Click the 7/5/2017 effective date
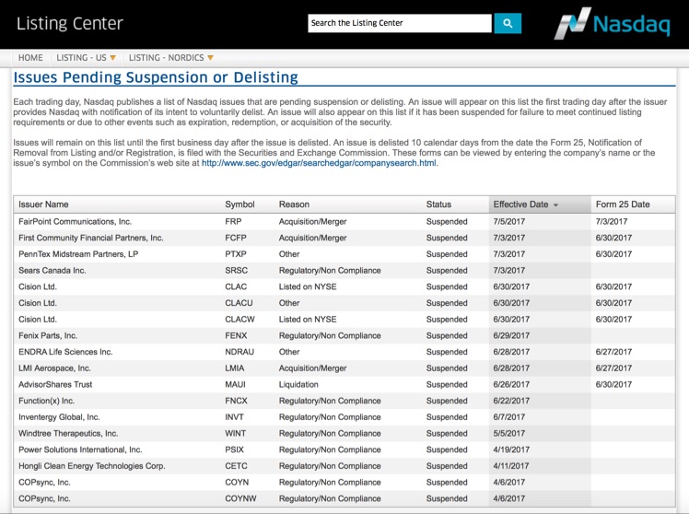Viewport: 689px width, 514px height. coord(508,221)
